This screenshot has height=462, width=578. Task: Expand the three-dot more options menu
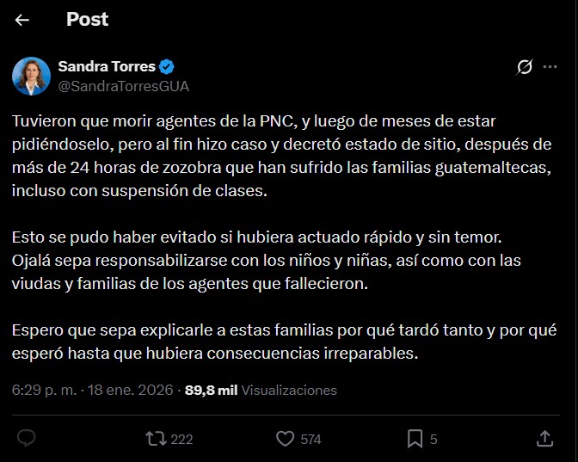coord(550,67)
